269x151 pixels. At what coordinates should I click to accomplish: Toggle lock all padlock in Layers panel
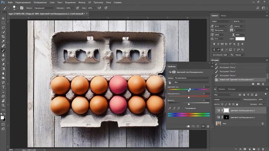(x=237, y=104)
